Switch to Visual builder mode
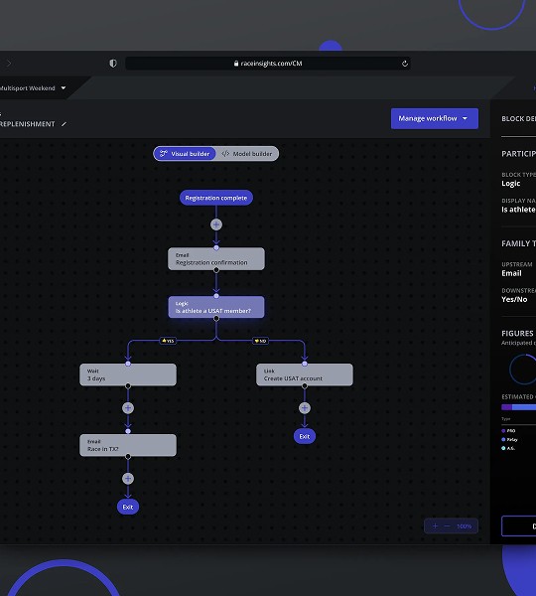The width and height of the screenshot is (536, 596). [185, 154]
